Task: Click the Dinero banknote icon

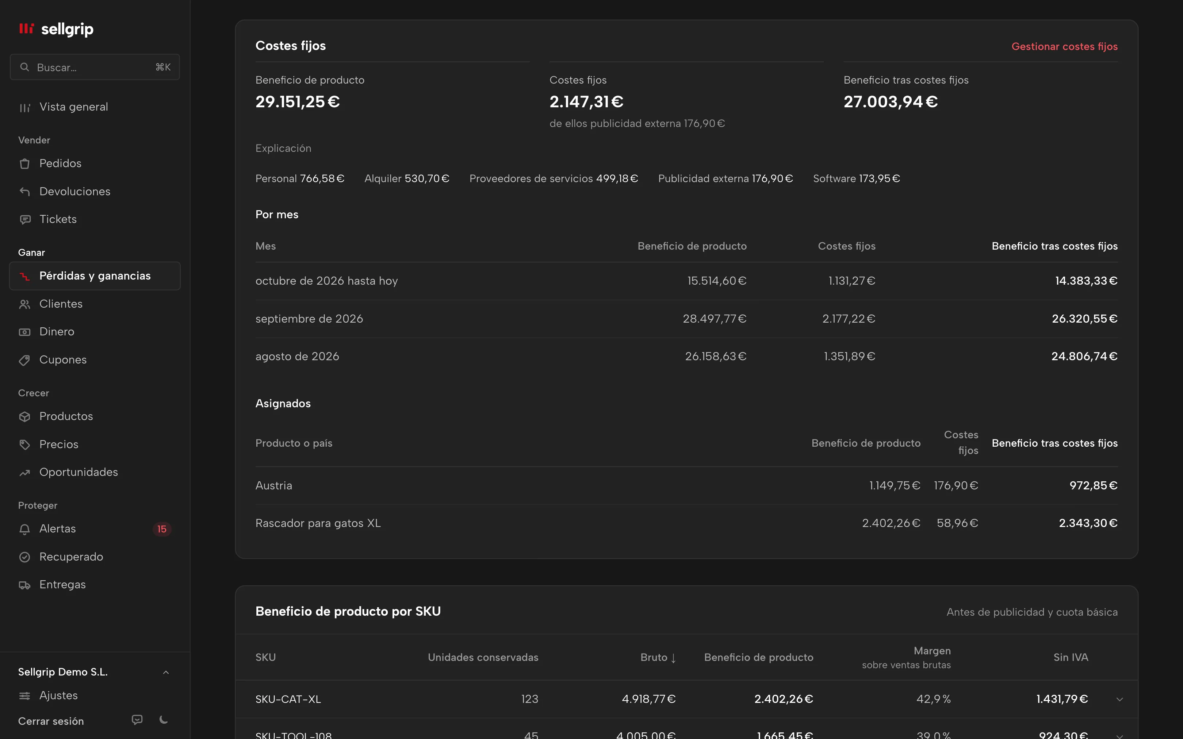Action: pos(24,332)
